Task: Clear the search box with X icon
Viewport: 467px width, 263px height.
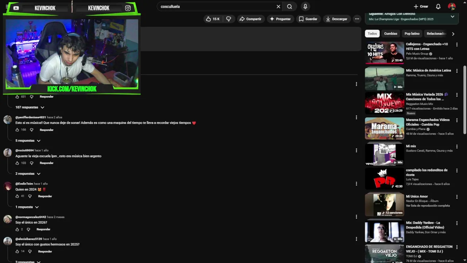Action: point(278,7)
